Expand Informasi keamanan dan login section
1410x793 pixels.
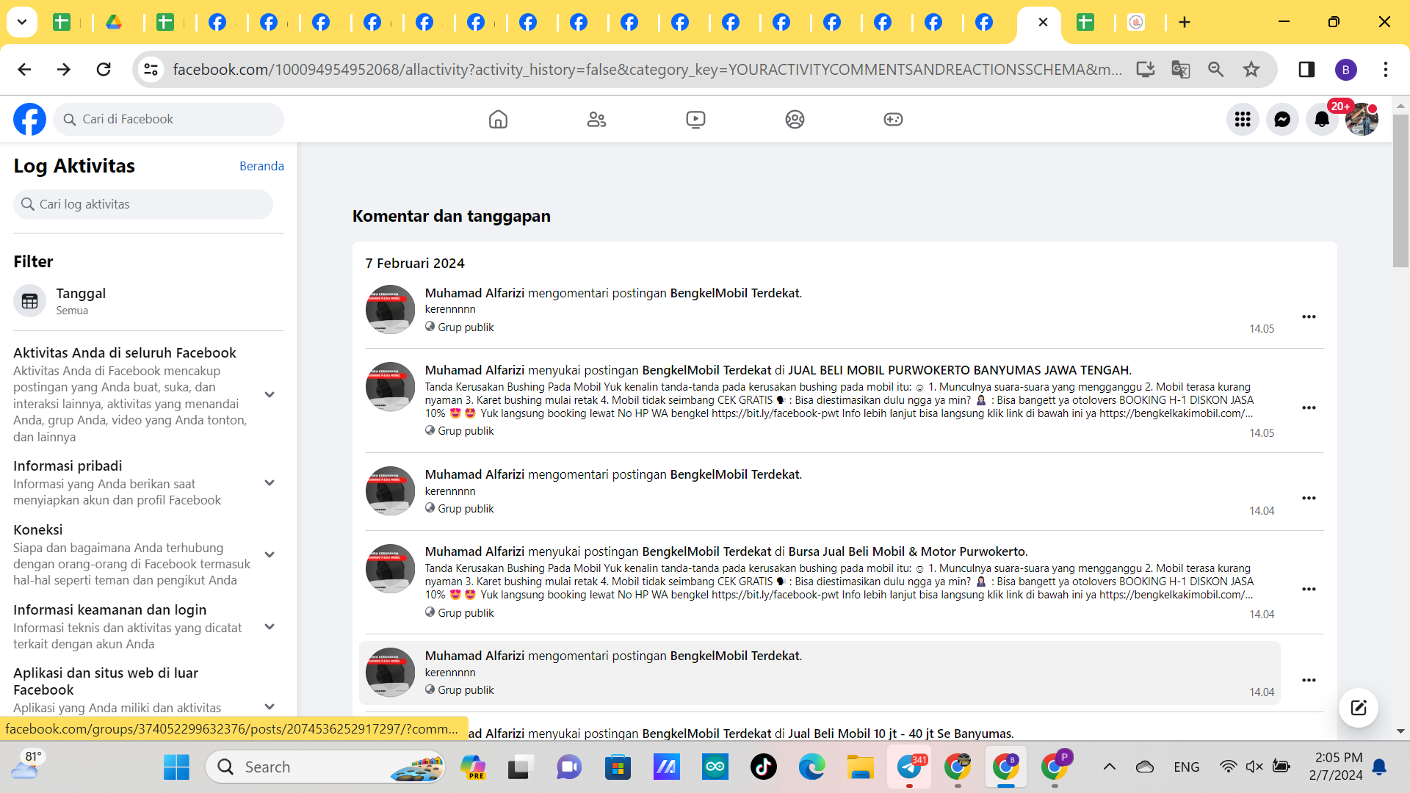[x=270, y=626]
